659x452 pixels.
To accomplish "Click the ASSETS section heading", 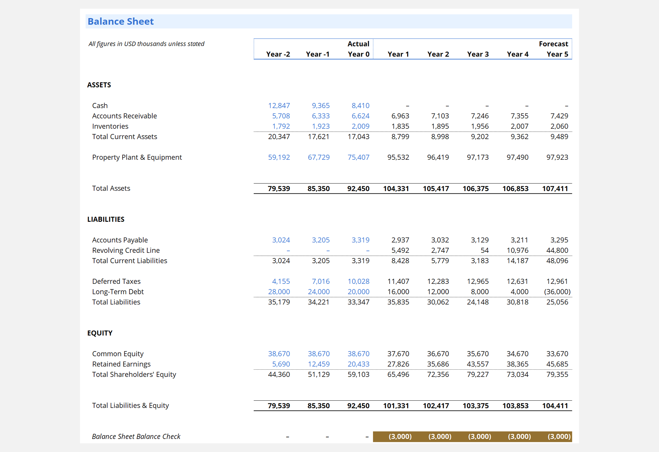I will click(99, 85).
